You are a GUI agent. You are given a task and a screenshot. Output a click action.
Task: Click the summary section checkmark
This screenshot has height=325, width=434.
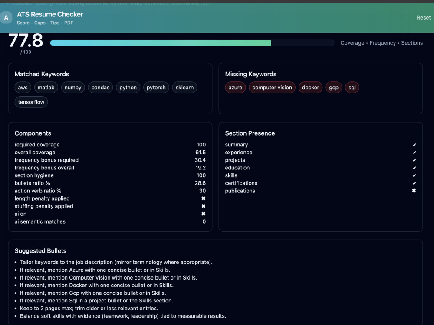tap(414, 145)
